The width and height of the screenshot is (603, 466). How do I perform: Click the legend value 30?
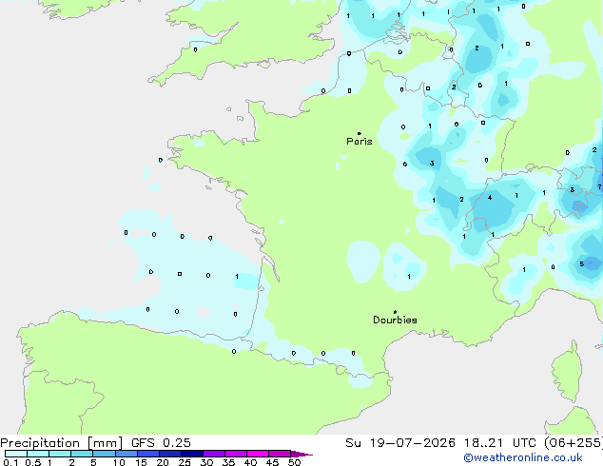206,462
